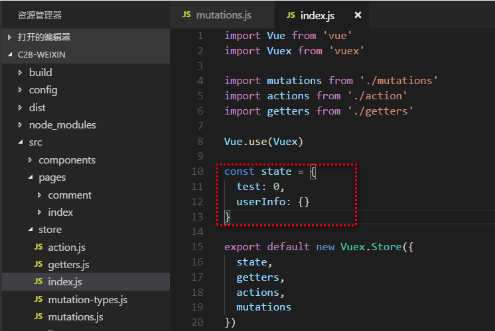Click 'state,' on line 16
This screenshot has width=495, height=331.
[254, 262]
